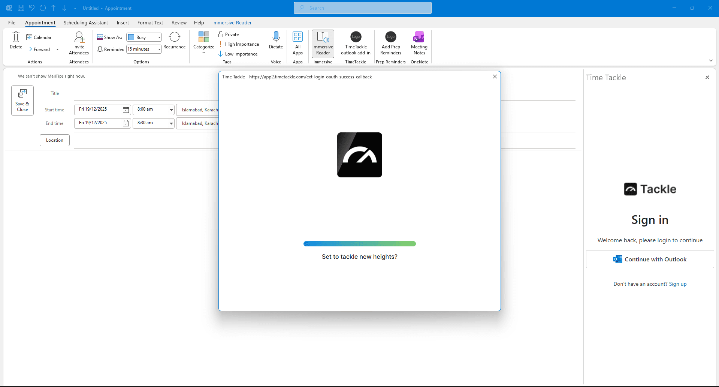Collapse the ribbon chevron
The height and width of the screenshot is (387, 719).
(711, 60)
